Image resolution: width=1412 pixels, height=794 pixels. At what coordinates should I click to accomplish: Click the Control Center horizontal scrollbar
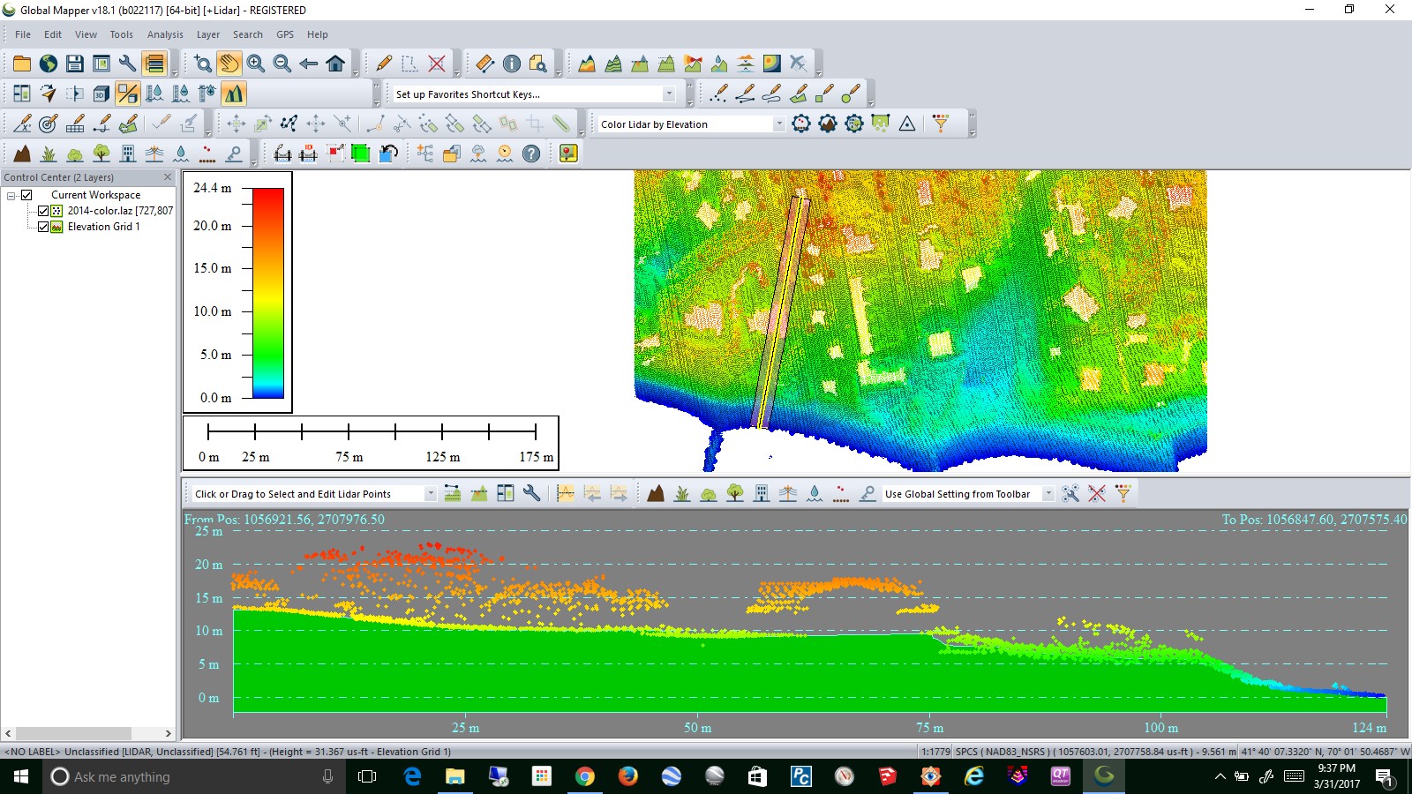coord(74,733)
